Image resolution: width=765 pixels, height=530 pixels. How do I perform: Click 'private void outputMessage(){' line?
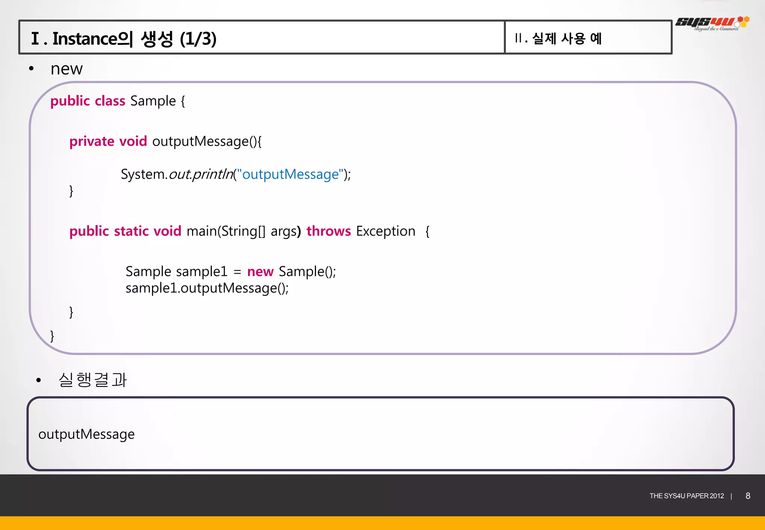pyautogui.click(x=165, y=141)
